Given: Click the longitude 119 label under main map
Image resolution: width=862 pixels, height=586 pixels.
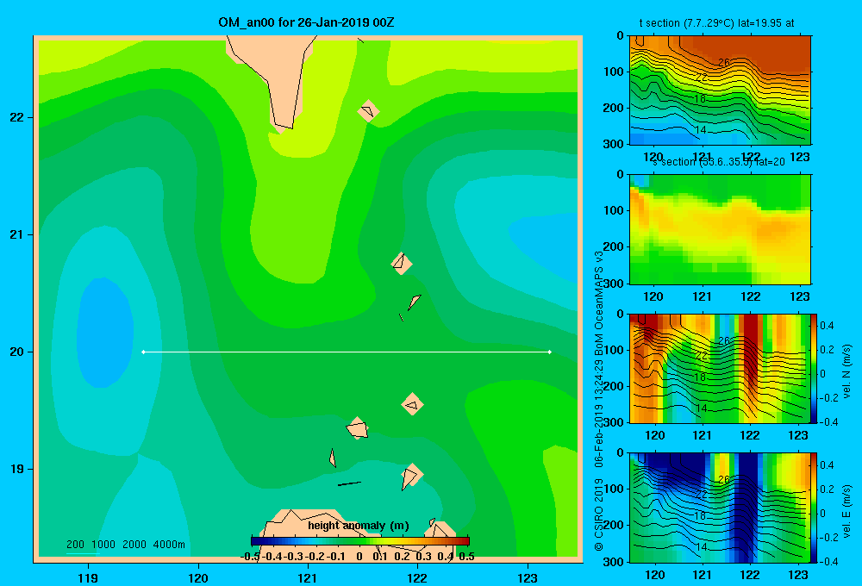Looking at the screenshot, I should coord(89,577).
